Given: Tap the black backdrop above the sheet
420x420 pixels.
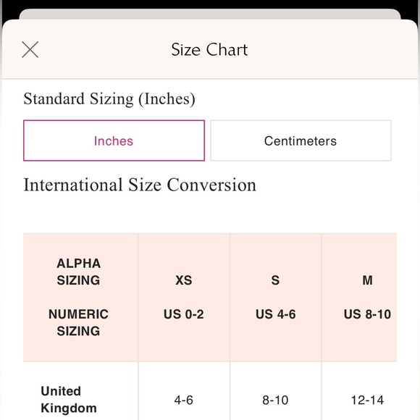Looking at the screenshot, I should pos(210,4).
